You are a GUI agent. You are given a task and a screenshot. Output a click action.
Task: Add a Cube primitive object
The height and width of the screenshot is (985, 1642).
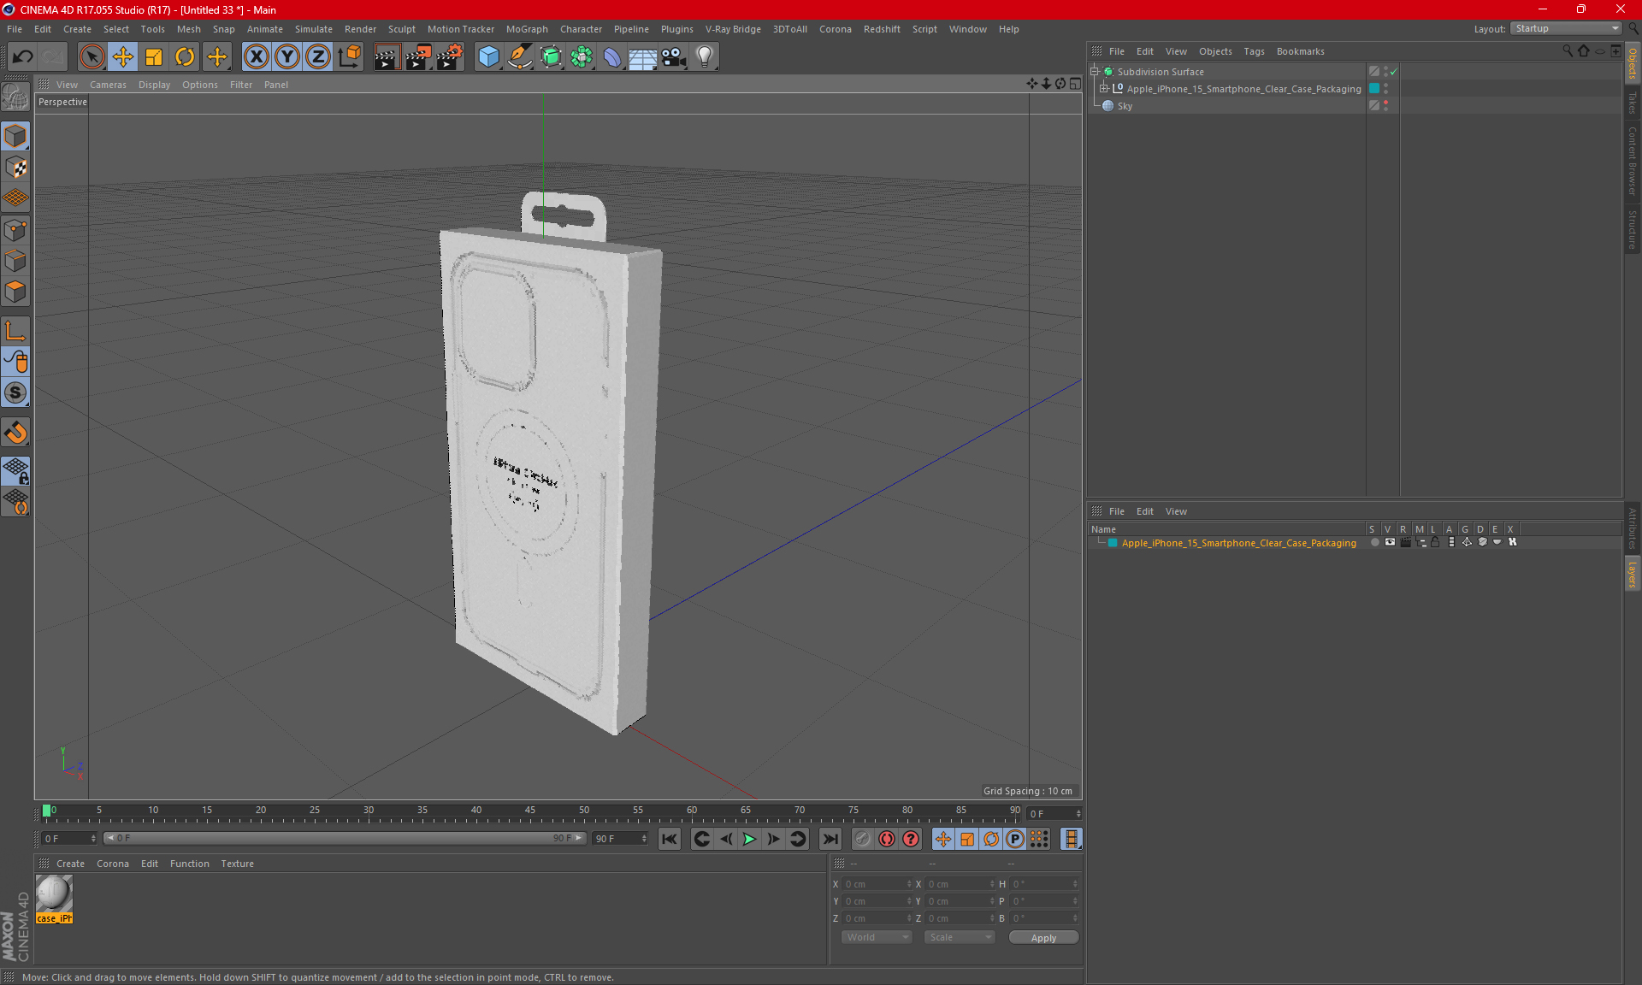[x=488, y=56]
